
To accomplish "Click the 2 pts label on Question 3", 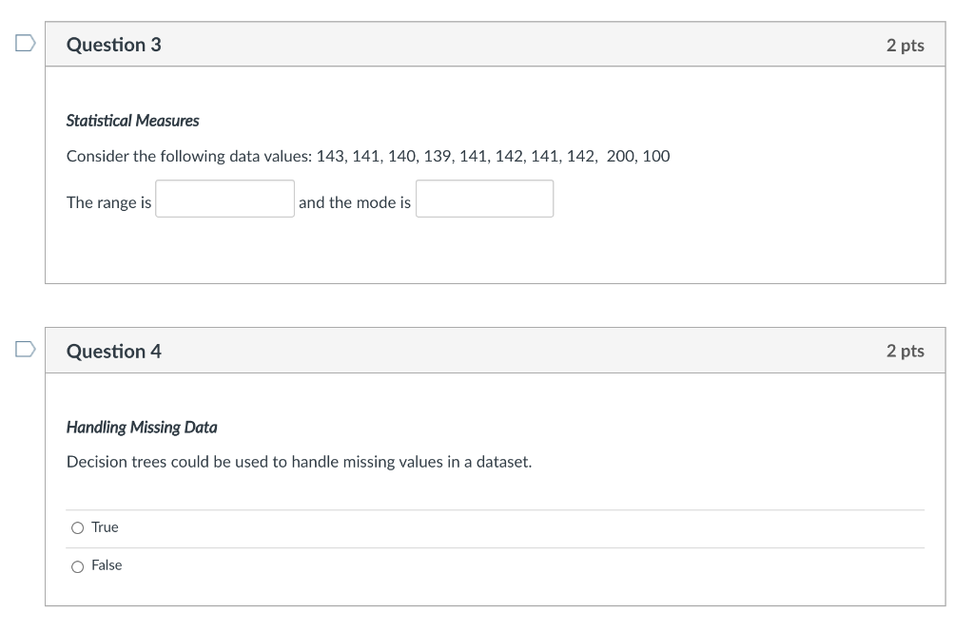I will (x=905, y=46).
